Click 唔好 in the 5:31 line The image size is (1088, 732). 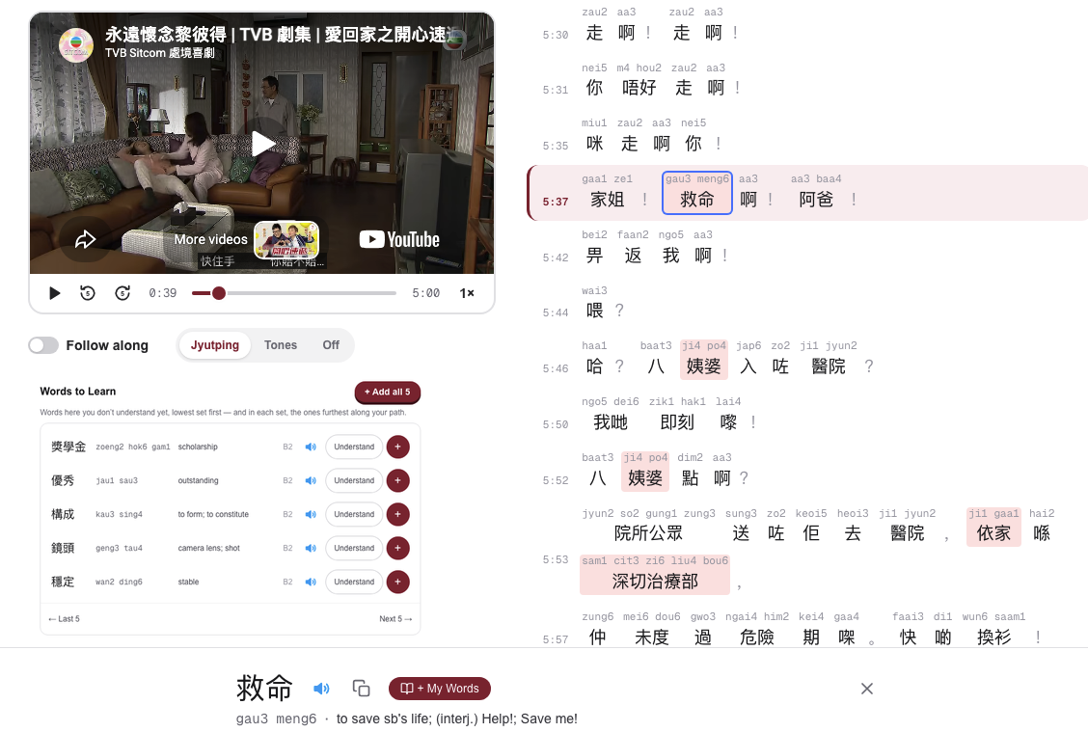[639, 88]
